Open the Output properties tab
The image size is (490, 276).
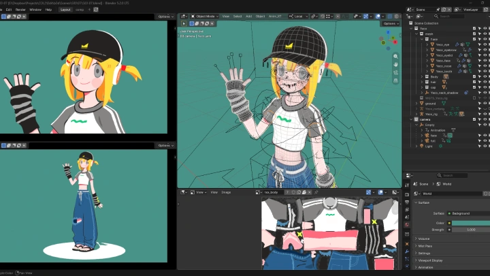[x=407, y=202]
